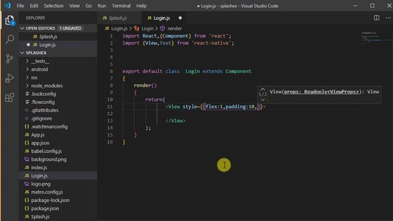This screenshot has height=221, width=393.
Task: Expand the node_modules folder
Action: (x=27, y=86)
